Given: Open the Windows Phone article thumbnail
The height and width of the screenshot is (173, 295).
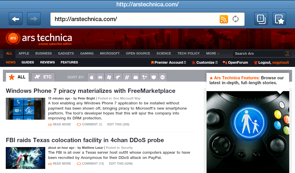Looking at the screenshot, I should coord(25,109).
